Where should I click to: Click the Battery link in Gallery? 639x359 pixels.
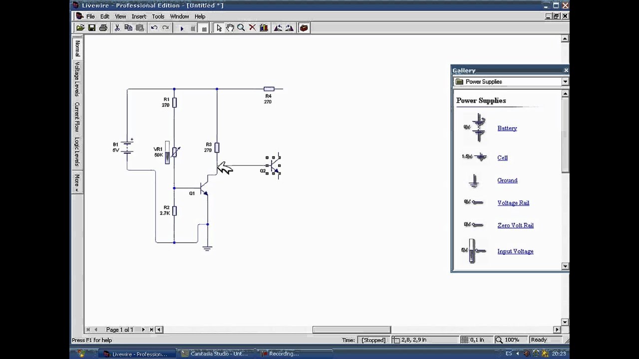pyautogui.click(x=507, y=128)
